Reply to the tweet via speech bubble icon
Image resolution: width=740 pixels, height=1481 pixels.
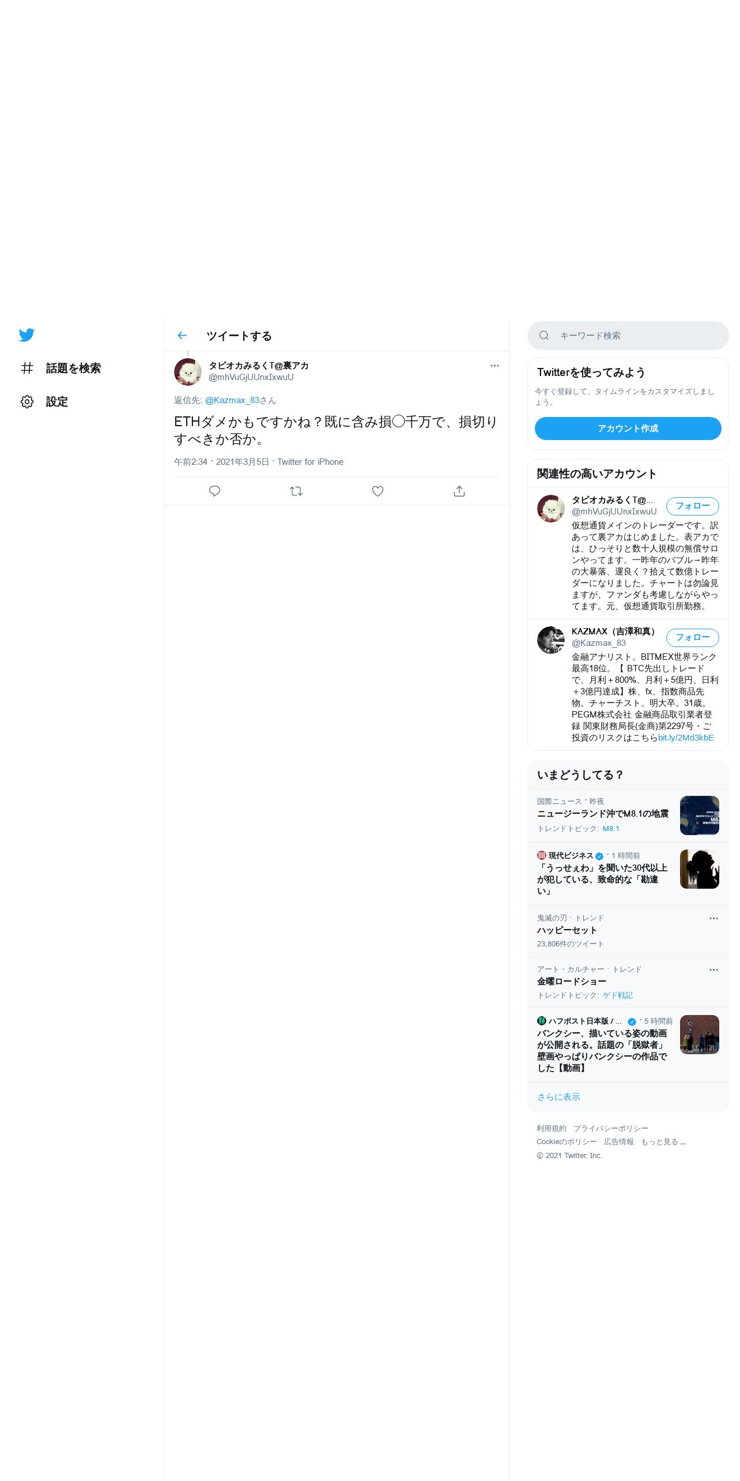click(214, 491)
